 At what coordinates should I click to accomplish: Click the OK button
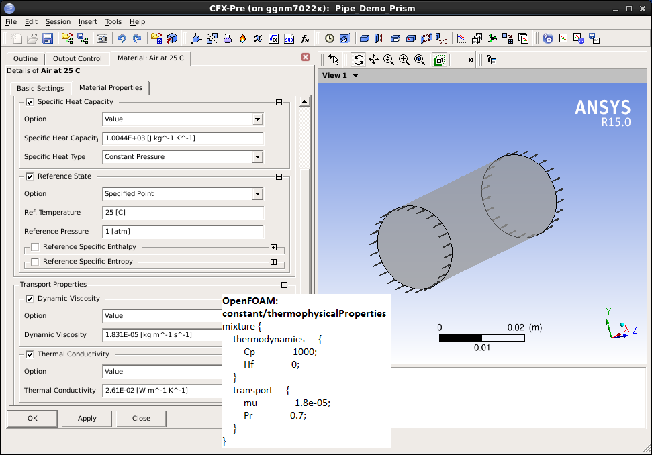[x=32, y=419]
